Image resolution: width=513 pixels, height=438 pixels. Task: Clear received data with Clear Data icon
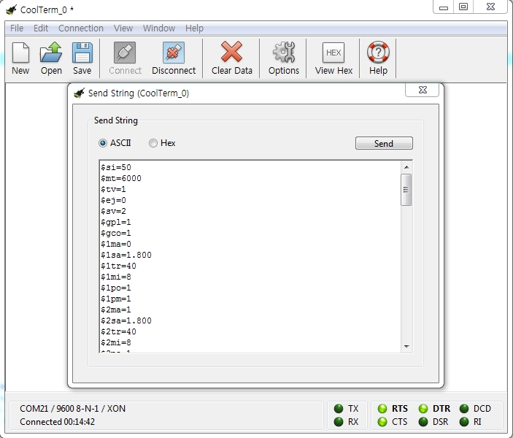pos(231,53)
